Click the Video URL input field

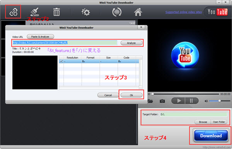point(65,43)
